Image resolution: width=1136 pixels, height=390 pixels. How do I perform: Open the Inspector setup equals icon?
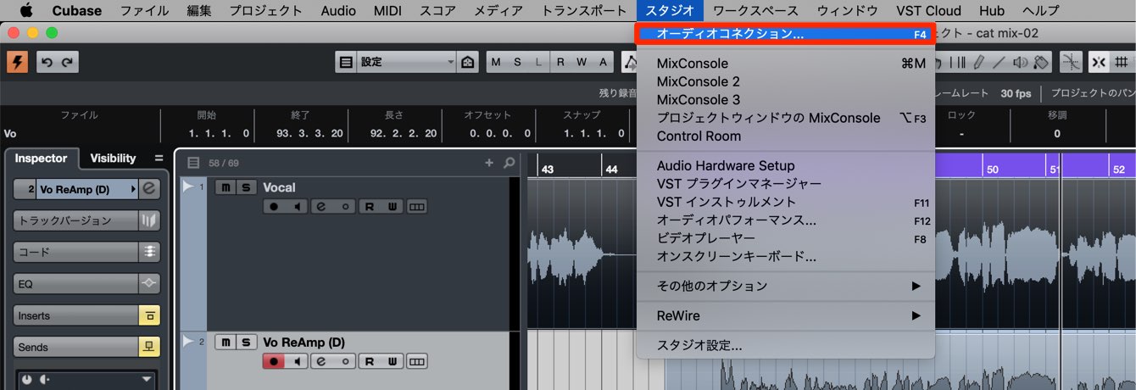tap(159, 158)
